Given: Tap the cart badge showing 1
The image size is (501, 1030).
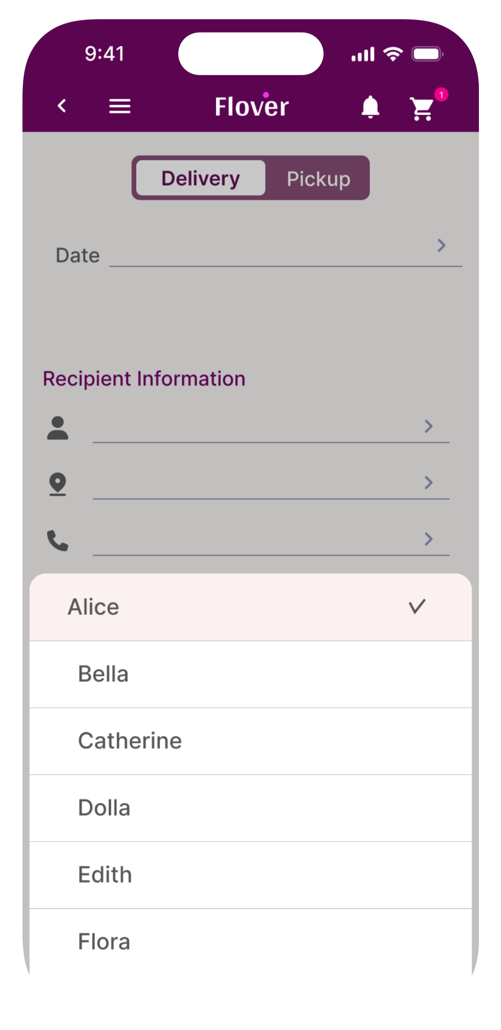Looking at the screenshot, I should pos(441,95).
